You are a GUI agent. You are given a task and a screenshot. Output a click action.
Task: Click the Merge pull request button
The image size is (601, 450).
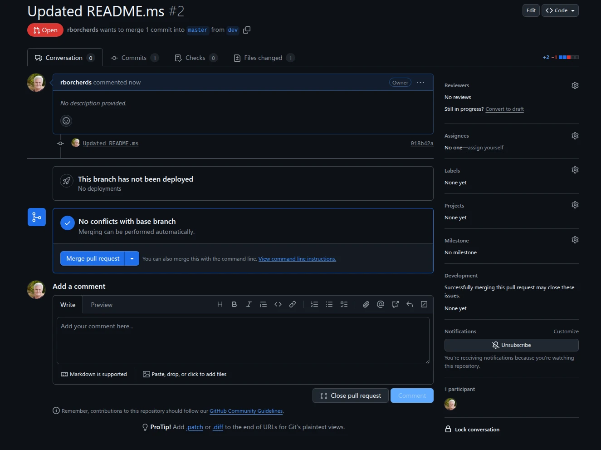[93, 258]
